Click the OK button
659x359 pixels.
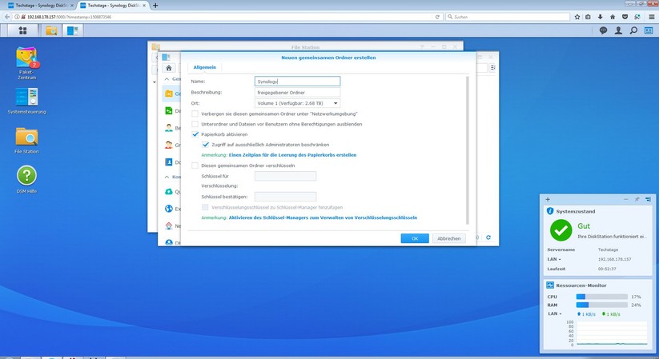(414, 238)
